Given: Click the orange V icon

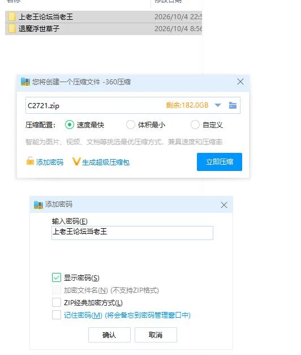Looking at the screenshot, I should coord(76,161).
